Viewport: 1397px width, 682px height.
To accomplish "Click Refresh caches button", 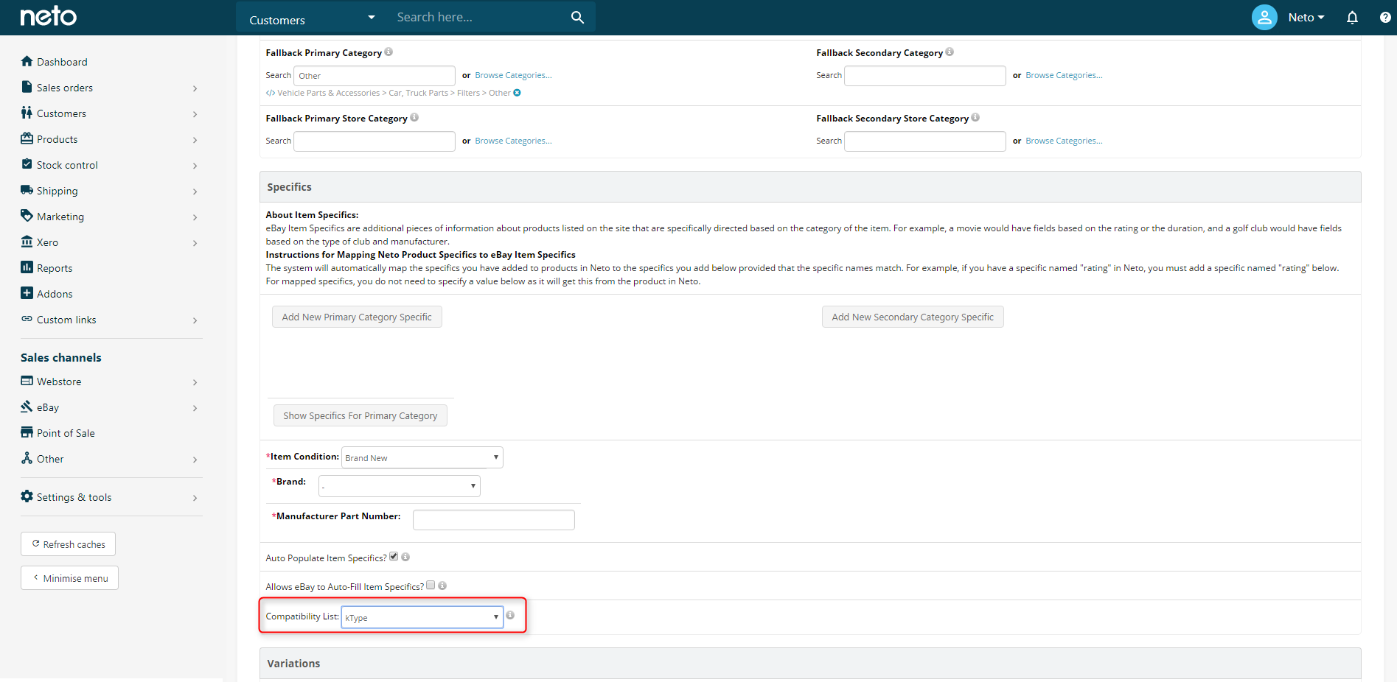I will (68, 544).
